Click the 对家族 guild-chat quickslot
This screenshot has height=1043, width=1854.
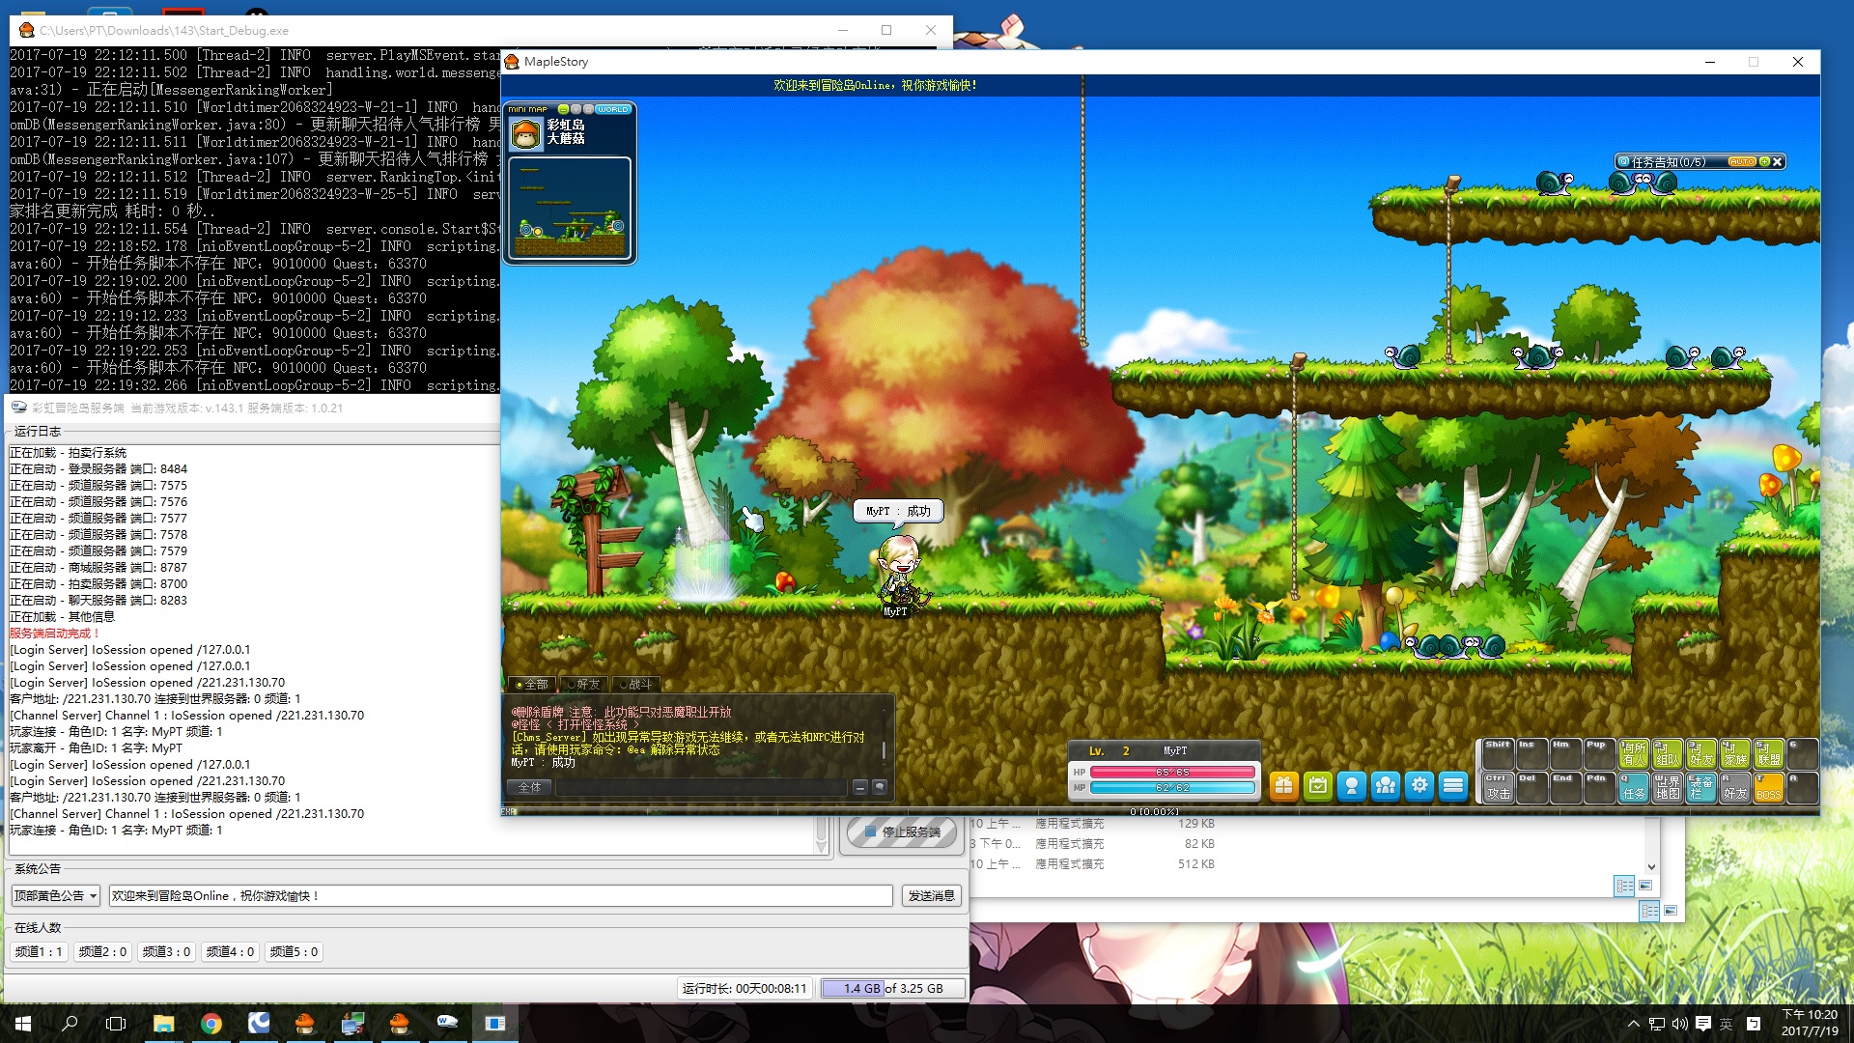click(x=1735, y=753)
